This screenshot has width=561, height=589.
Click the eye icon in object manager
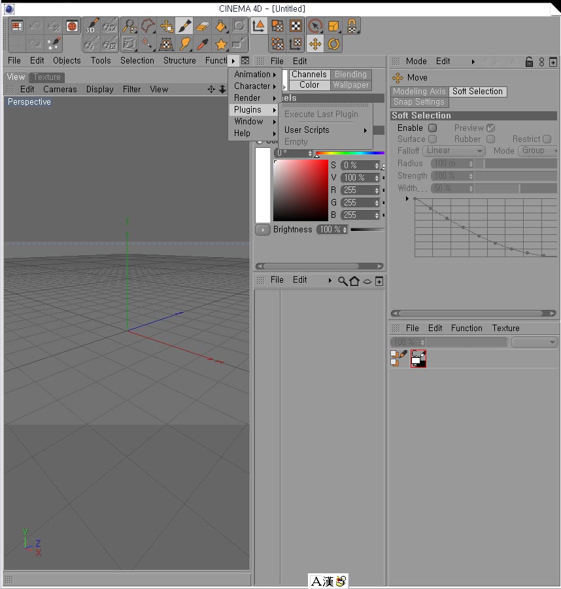coord(367,281)
